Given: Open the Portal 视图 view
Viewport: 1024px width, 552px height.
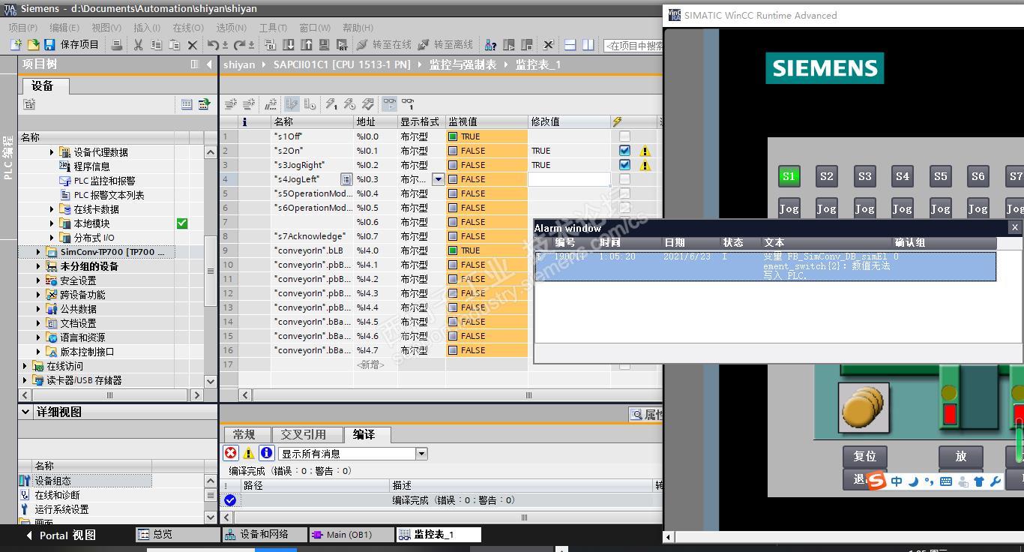Looking at the screenshot, I should [x=61, y=535].
